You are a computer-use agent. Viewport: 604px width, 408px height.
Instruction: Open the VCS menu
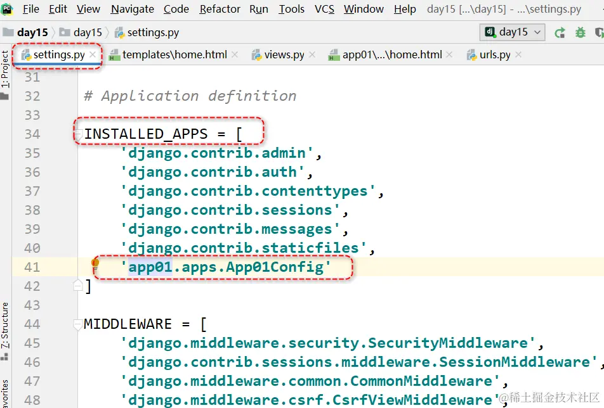tap(324, 9)
